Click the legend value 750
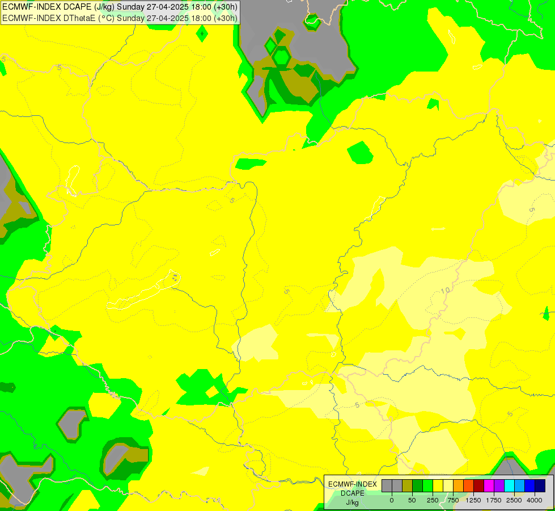The width and height of the screenshot is (555, 511). pos(453,500)
